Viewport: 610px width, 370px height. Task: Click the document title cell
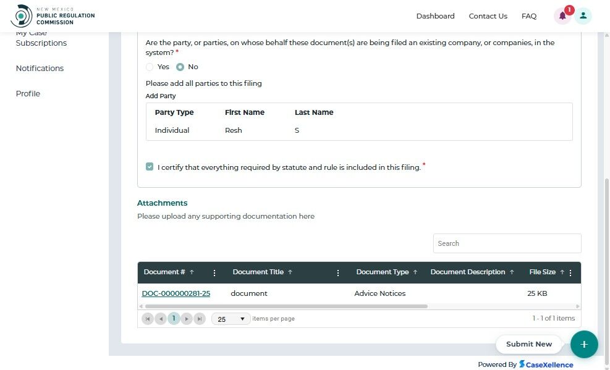[249, 293]
